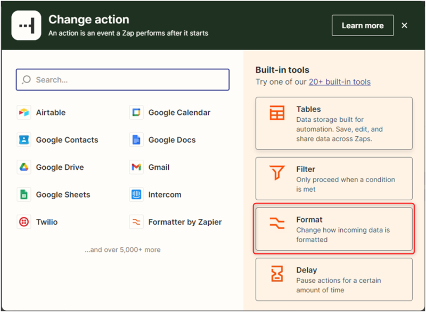Viewport: 426px width, 312px height.
Task: Click the Twilio red icon
Action: click(x=24, y=222)
